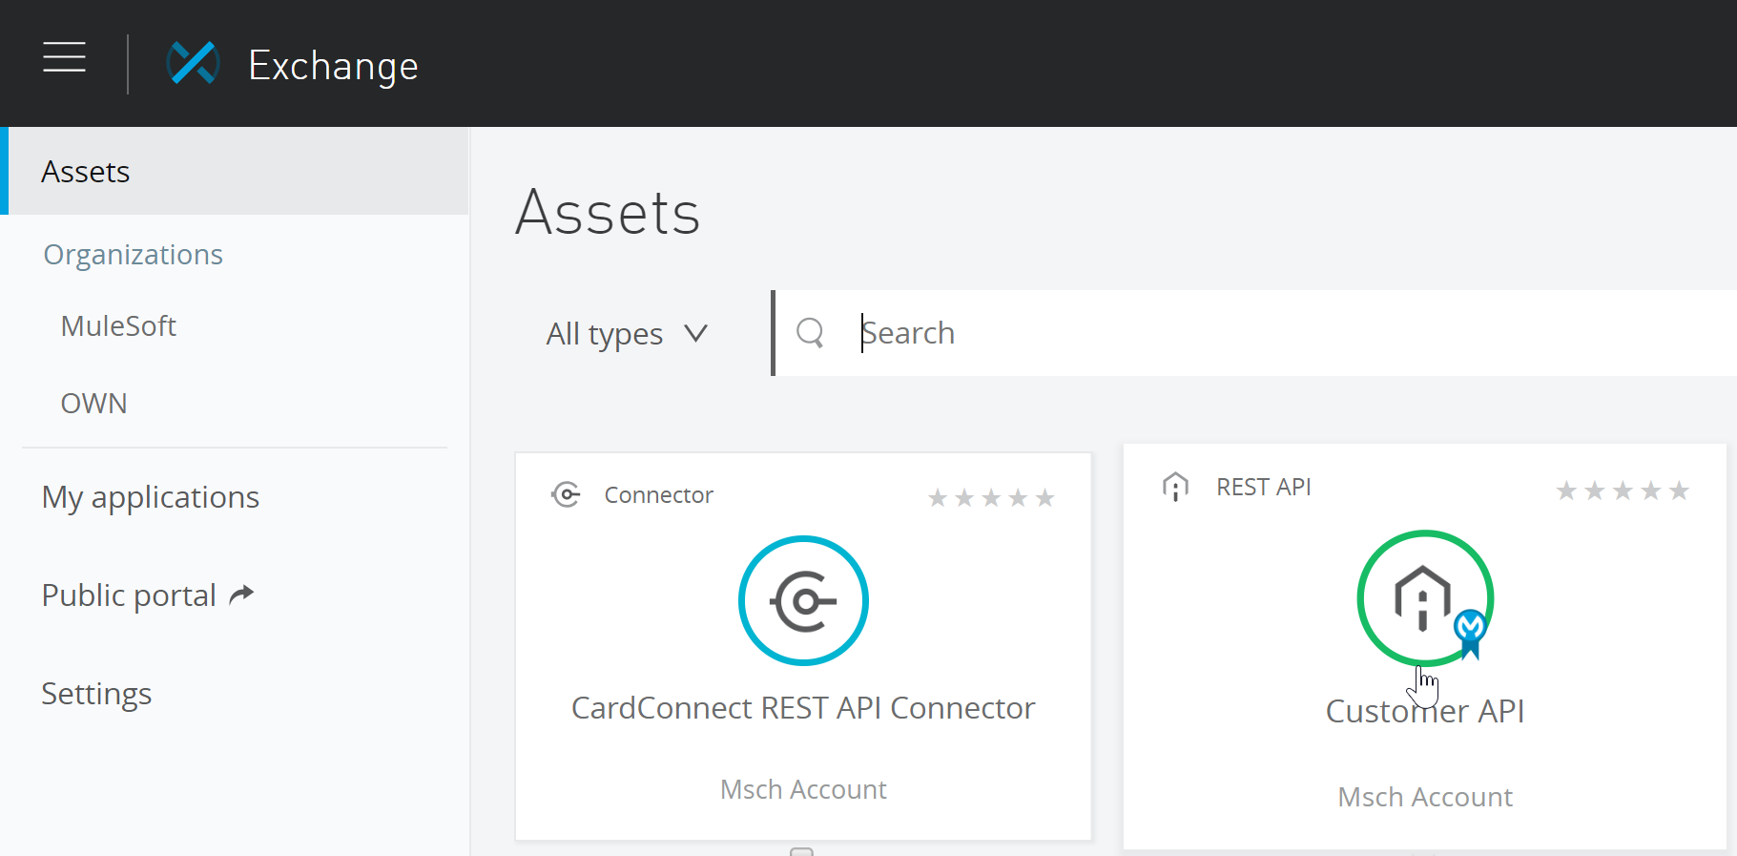This screenshot has width=1737, height=856.
Task: Open the Customer API asset title
Action: [1425, 711]
